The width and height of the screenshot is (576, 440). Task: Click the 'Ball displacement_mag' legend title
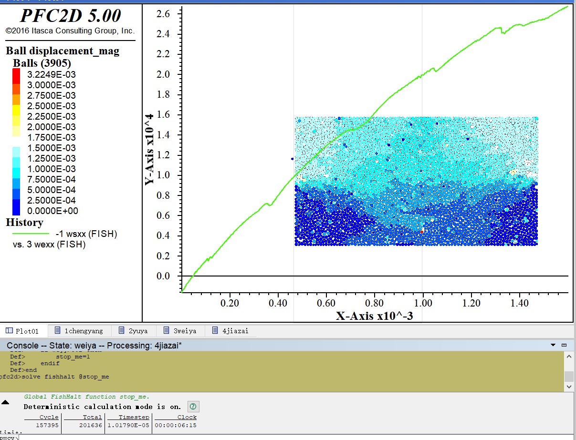point(63,51)
